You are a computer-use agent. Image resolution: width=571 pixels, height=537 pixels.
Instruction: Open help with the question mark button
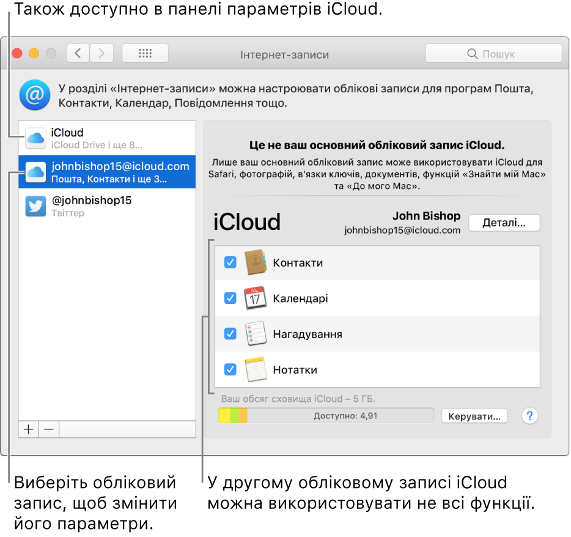click(x=529, y=416)
